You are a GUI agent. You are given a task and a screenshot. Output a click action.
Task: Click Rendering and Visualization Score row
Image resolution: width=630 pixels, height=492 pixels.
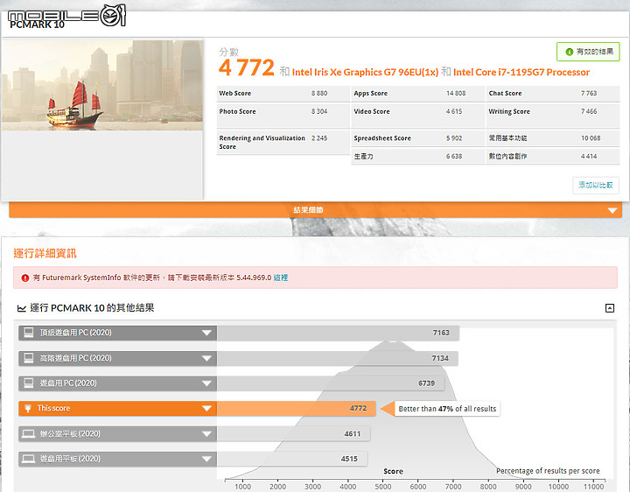point(283,143)
